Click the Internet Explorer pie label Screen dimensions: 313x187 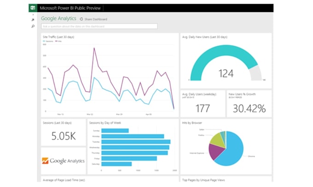[197, 153]
